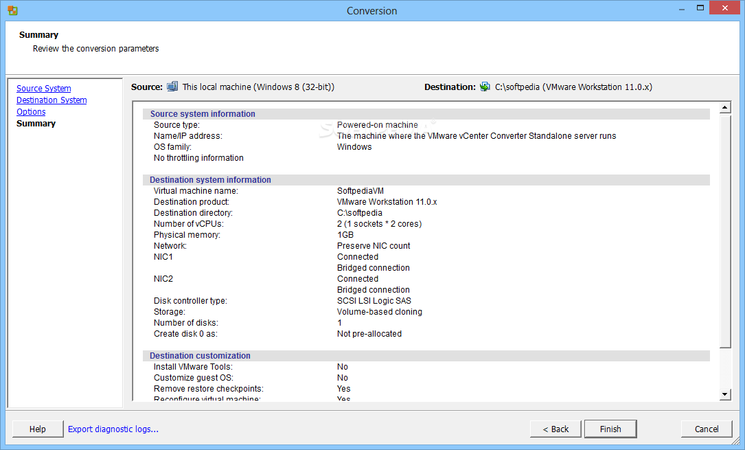Click the value Powered-on machine
Viewport: 745px width, 450px height.
click(377, 125)
